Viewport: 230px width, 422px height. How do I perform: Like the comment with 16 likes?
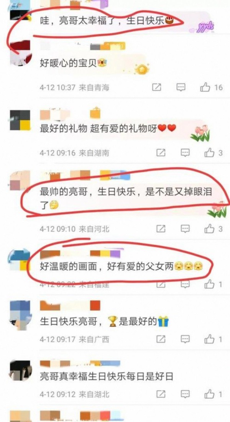211,87
